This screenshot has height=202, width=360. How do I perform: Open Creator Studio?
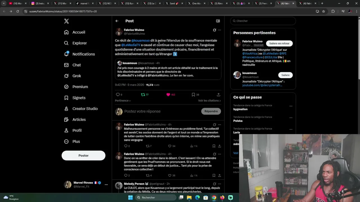click(x=81, y=109)
